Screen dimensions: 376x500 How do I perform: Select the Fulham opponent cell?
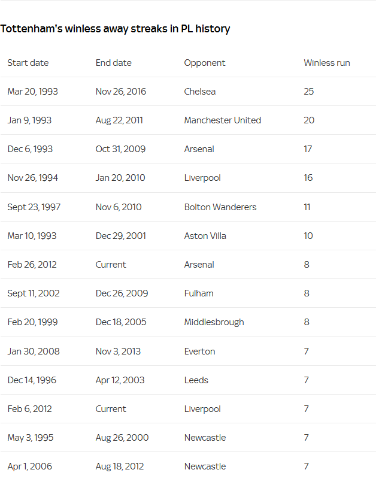click(199, 293)
